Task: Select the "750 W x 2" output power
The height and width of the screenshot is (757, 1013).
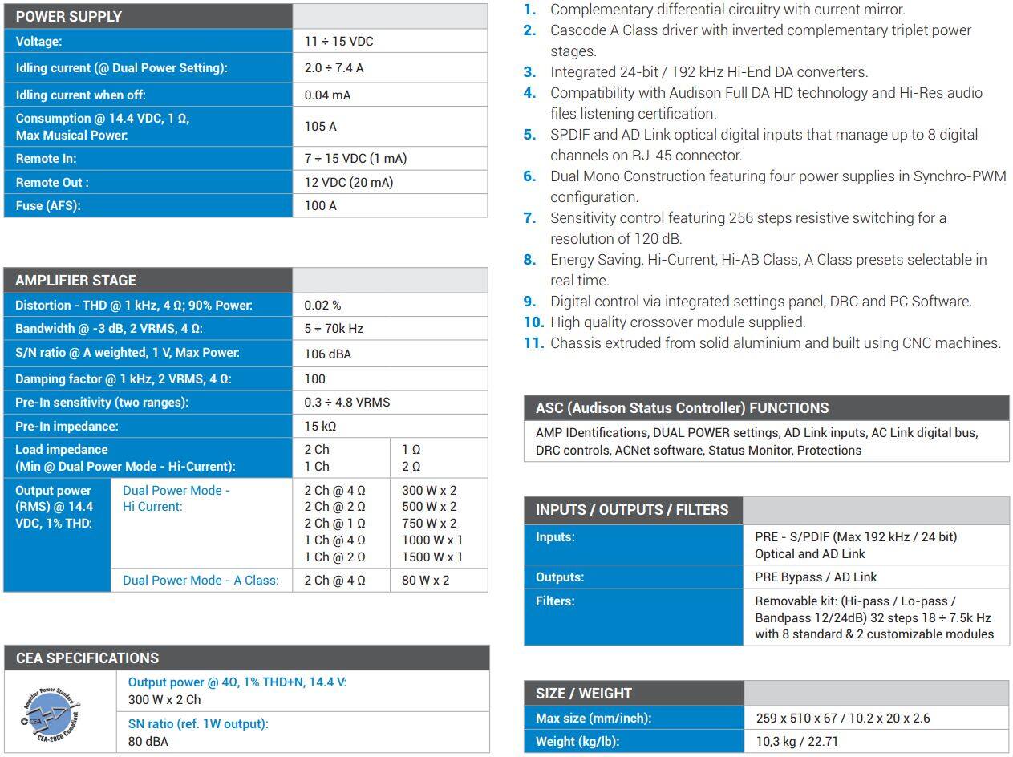Action: (x=429, y=523)
